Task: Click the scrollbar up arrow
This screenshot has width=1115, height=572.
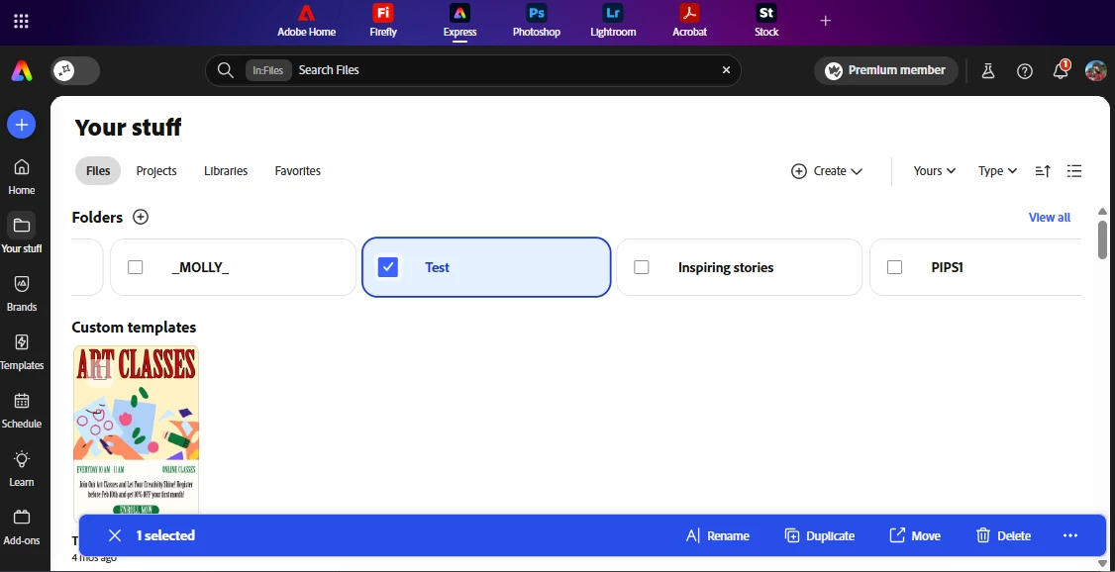Action: tap(1102, 212)
